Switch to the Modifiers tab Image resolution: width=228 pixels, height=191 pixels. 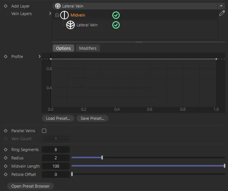pos(87,48)
